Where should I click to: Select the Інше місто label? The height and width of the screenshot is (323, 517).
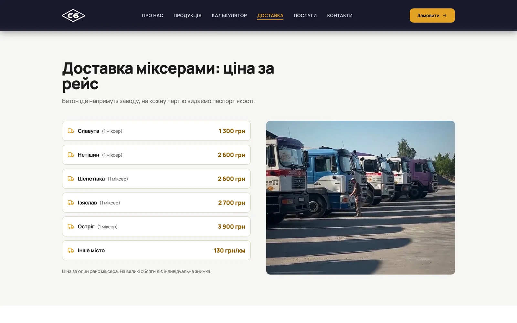91,250
